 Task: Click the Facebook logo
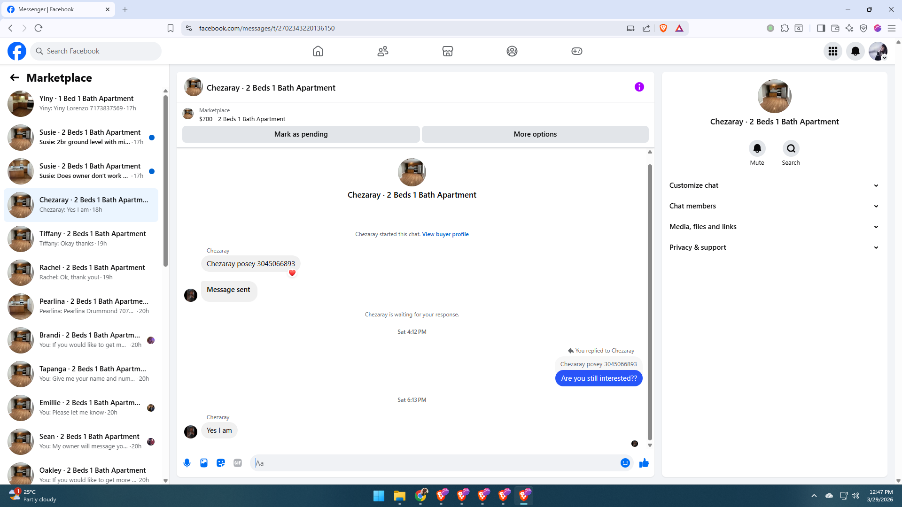click(17, 51)
